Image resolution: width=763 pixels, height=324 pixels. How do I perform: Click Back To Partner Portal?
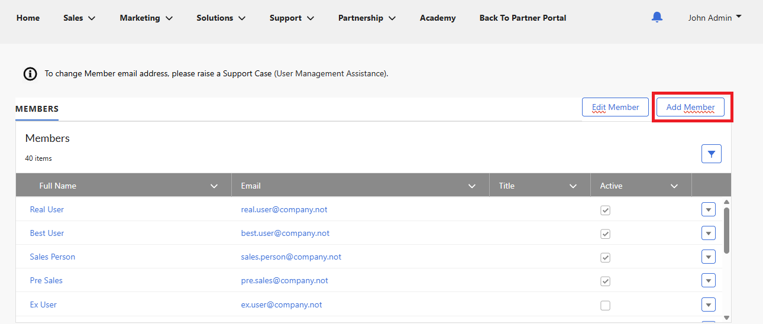523,18
